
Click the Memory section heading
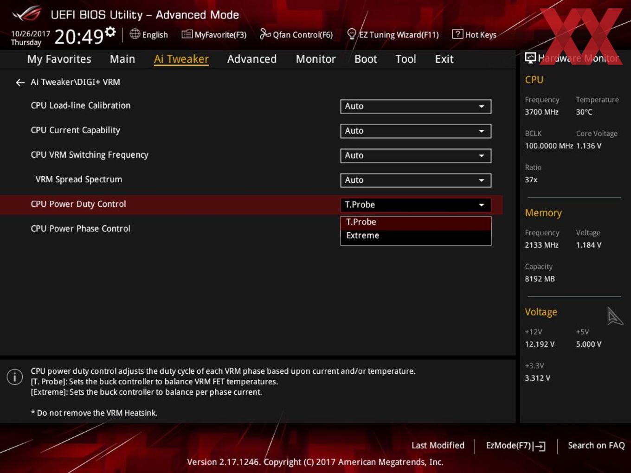(x=543, y=213)
